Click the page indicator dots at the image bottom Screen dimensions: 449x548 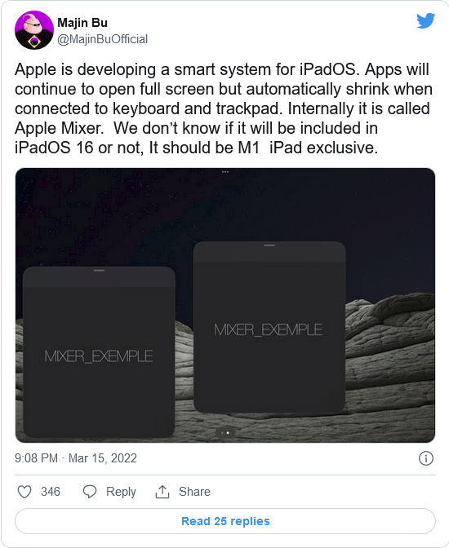[x=225, y=433]
